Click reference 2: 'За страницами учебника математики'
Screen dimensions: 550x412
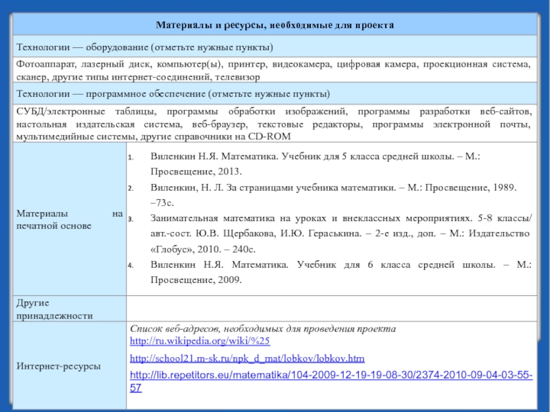coord(333,195)
